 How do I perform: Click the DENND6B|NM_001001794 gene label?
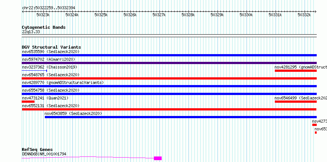click(44, 154)
